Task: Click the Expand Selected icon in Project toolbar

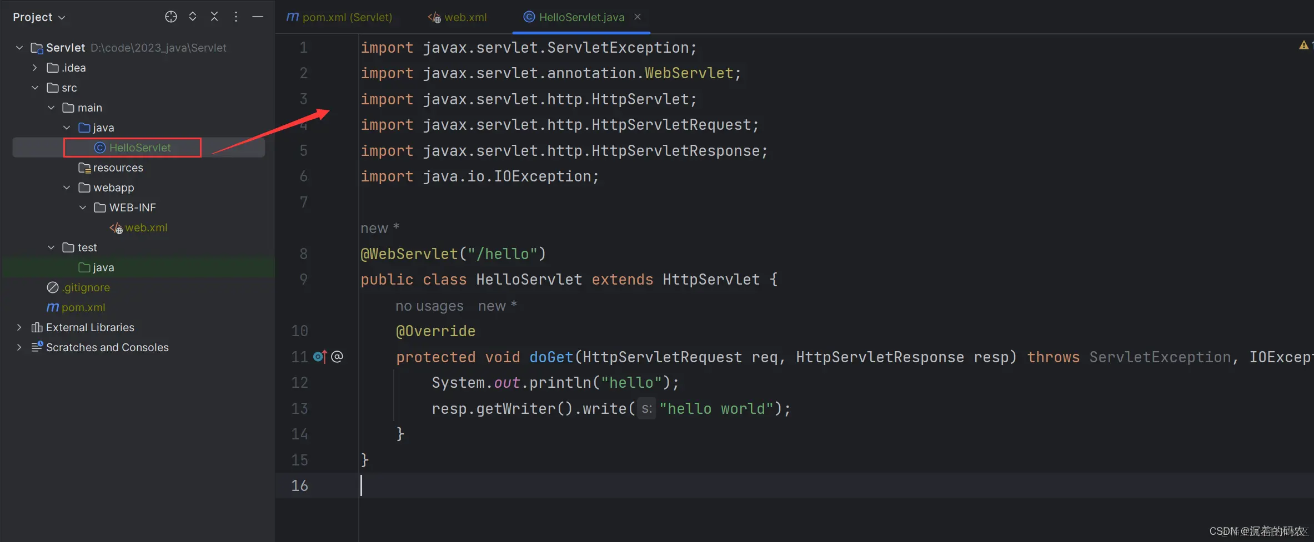Action: coord(193,17)
